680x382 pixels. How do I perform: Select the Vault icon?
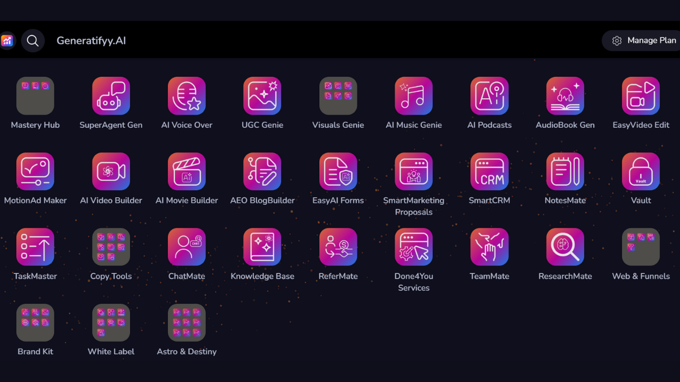pyautogui.click(x=641, y=171)
